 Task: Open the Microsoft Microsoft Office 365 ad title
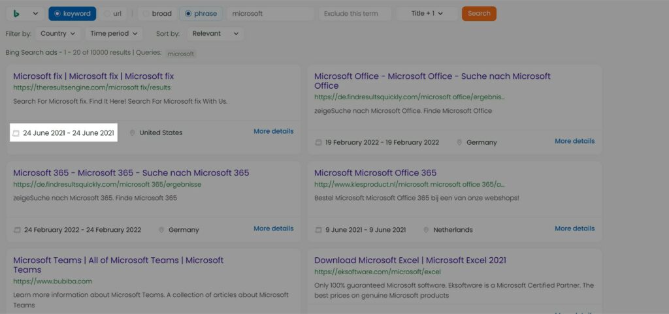376,173
